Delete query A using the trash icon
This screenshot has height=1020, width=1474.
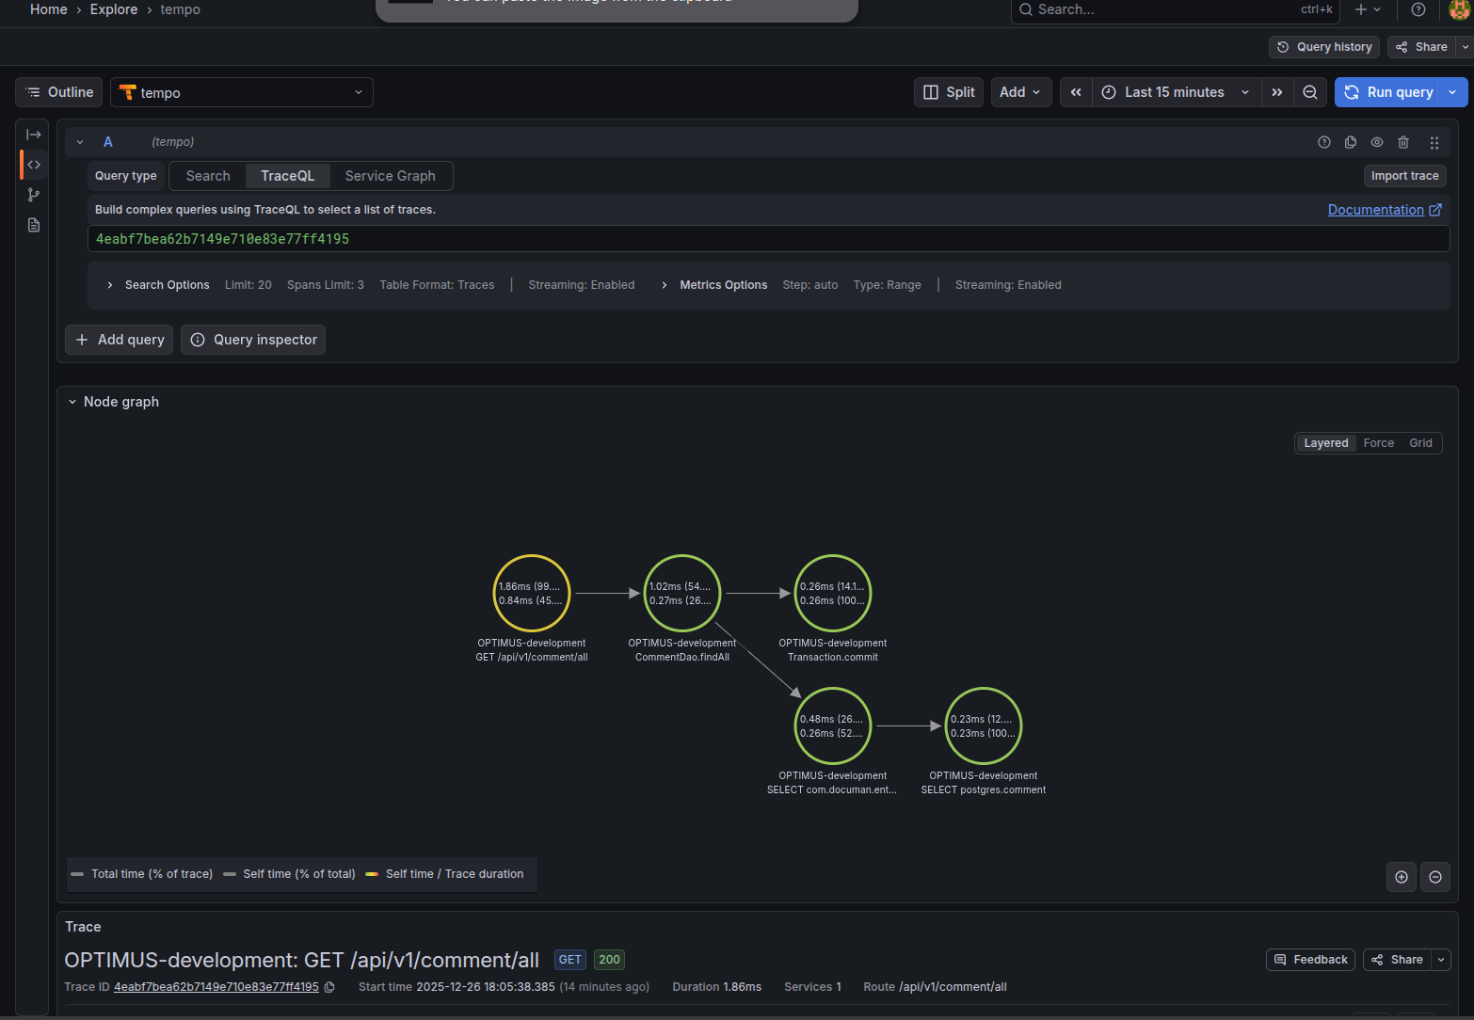coord(1403,142)
